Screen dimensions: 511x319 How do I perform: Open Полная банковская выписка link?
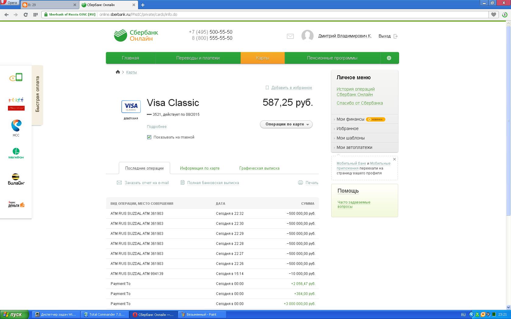coord(213,183)
